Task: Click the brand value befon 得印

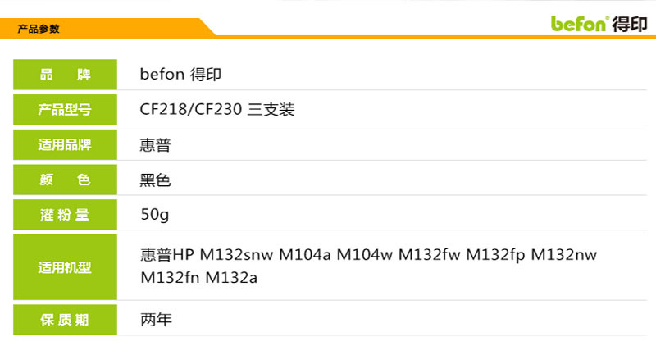Action: [180, 75]
